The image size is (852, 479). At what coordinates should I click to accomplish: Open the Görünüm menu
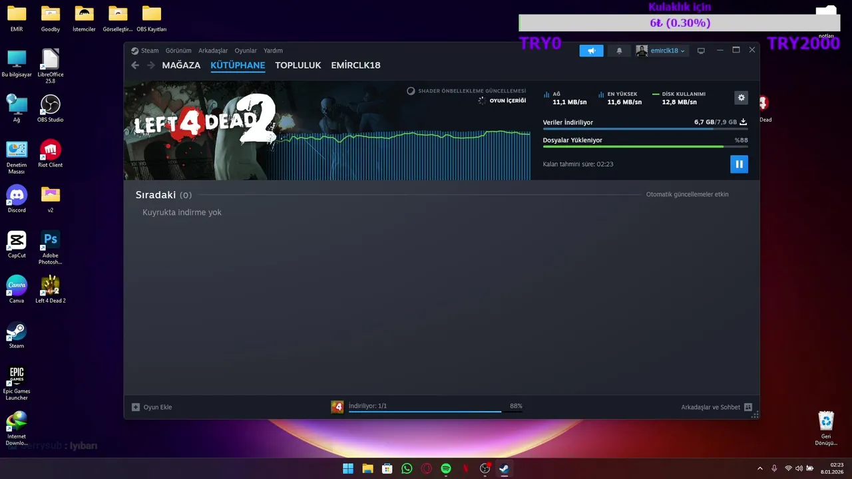[x=178, y=51]
